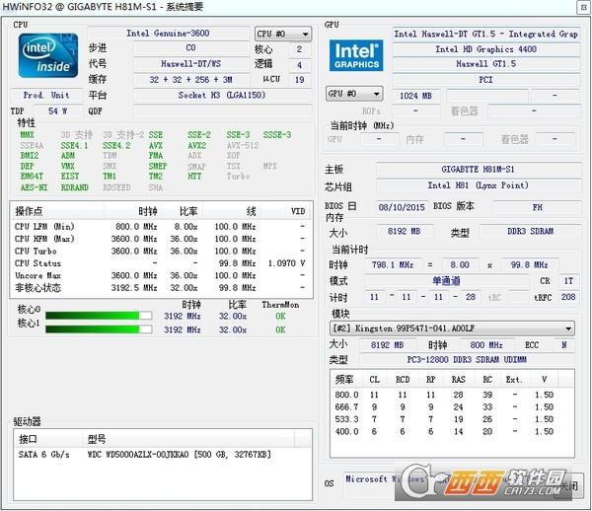Select the 666.7 frequency timing row
Screen dimensions: 592x511
point(452,406)
